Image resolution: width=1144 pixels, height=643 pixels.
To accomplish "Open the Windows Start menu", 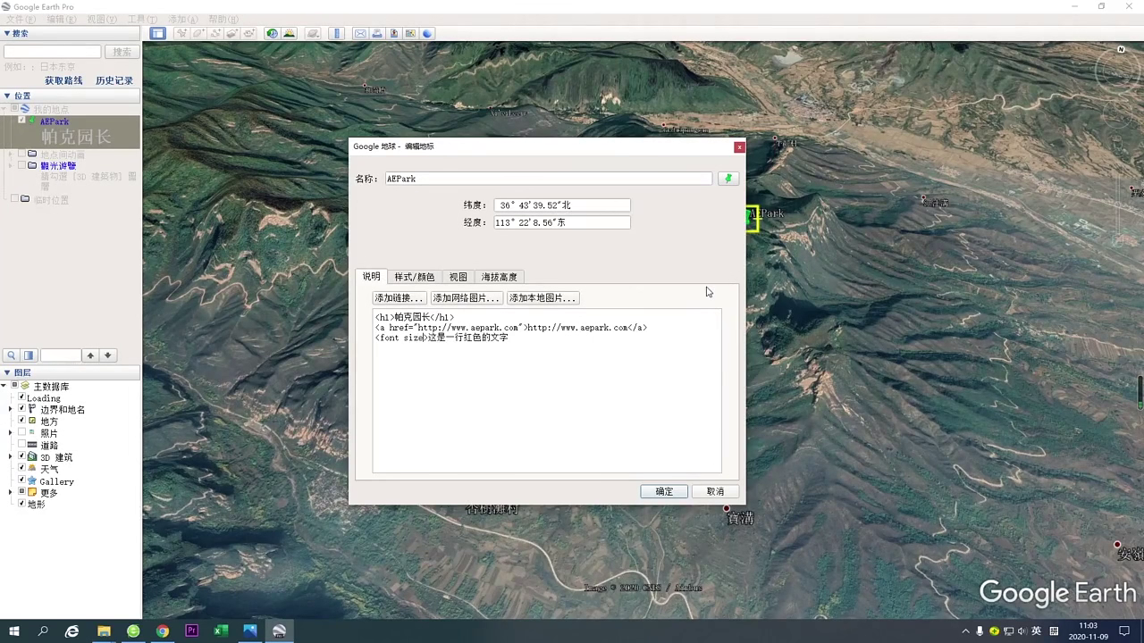I will click(x=14, y=630).
